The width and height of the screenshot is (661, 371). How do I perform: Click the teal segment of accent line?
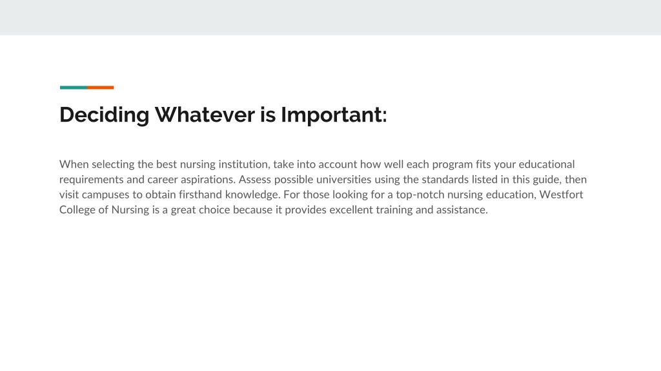pos(74,88)
